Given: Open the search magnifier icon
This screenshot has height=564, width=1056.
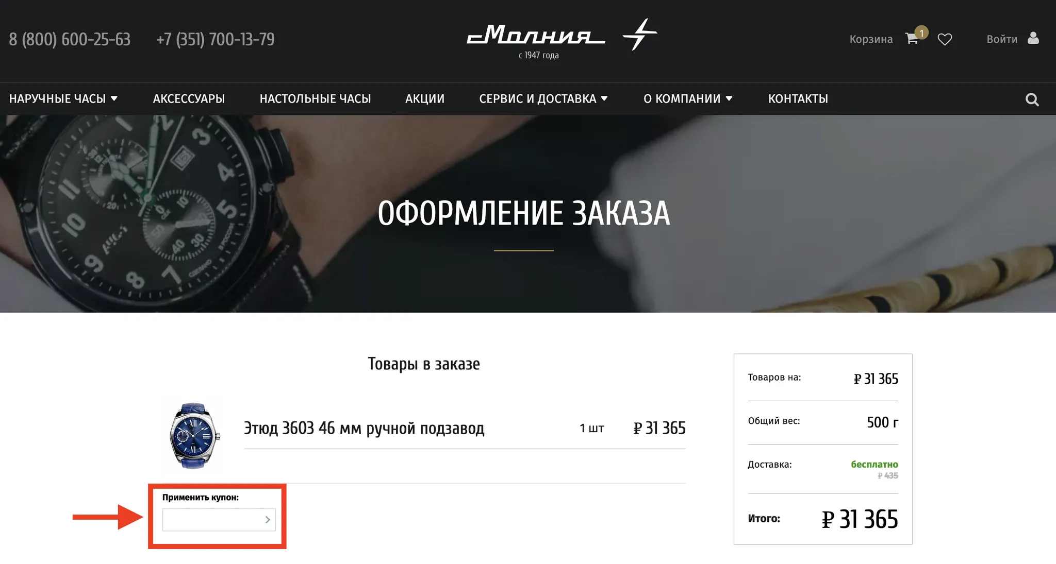Looking at the screenshot, I should point(1032,99).
